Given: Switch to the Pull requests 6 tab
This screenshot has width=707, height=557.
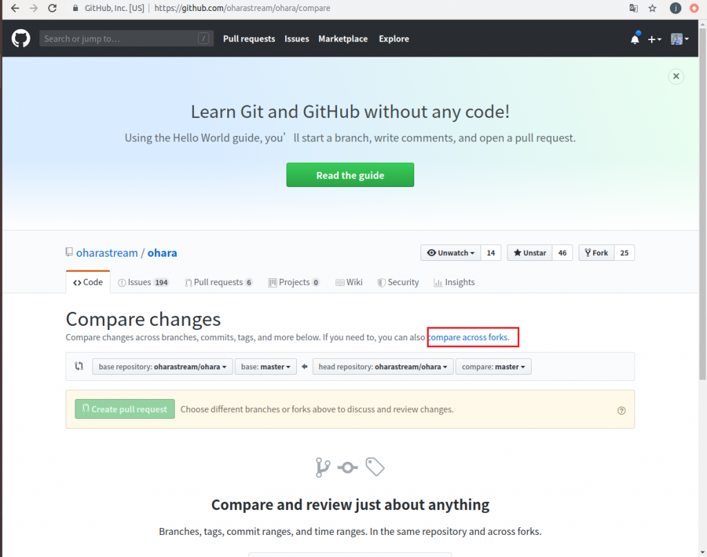Looking at the screenshot, I should (219, 282).
